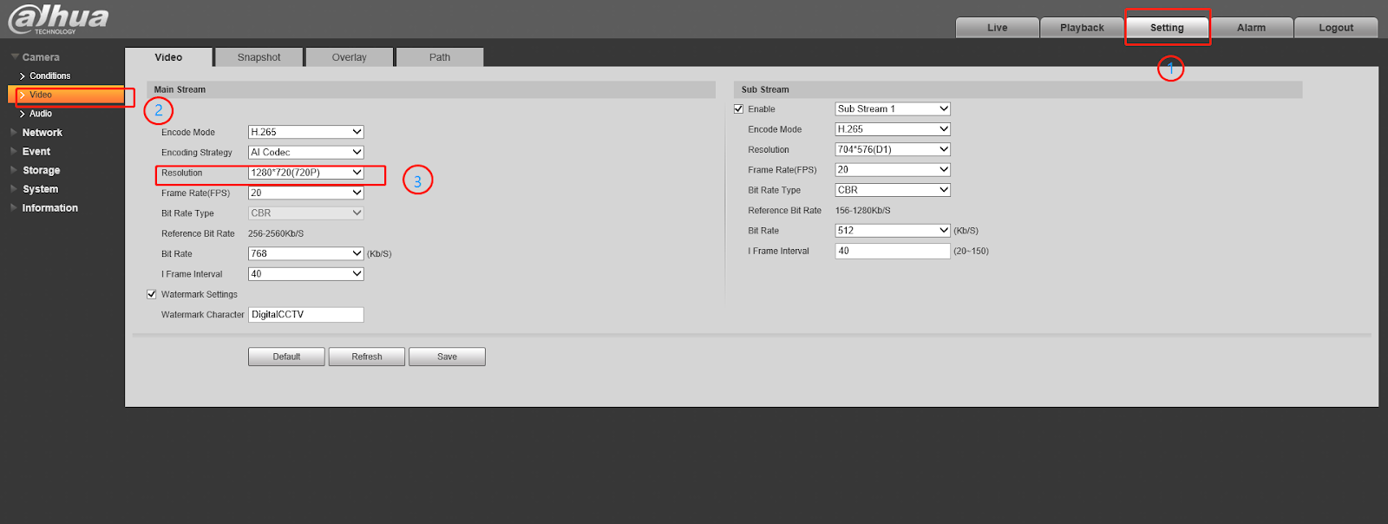Open Audio settings under Camera

pos(40,114)
